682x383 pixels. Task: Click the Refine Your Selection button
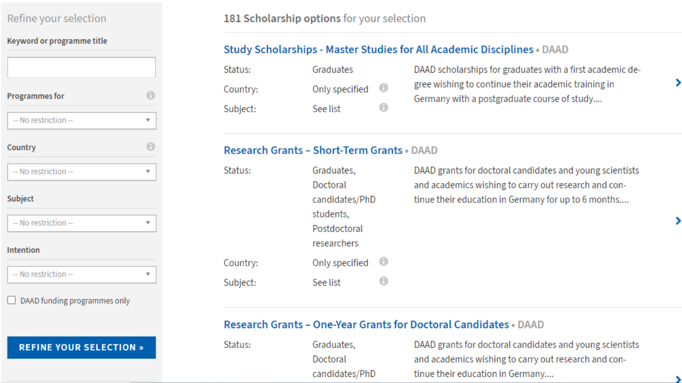pyautogui.click(x=81, y=348)
